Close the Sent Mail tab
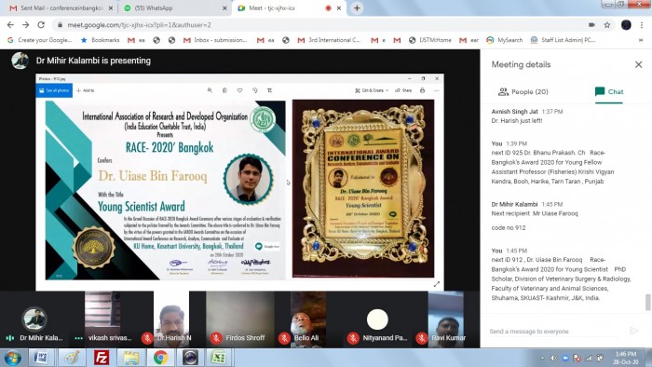The image size is (652, 367). [x=111, y=7]
